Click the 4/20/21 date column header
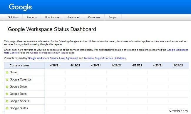Viewport: 191px width, 114px height. pos(96,66)
